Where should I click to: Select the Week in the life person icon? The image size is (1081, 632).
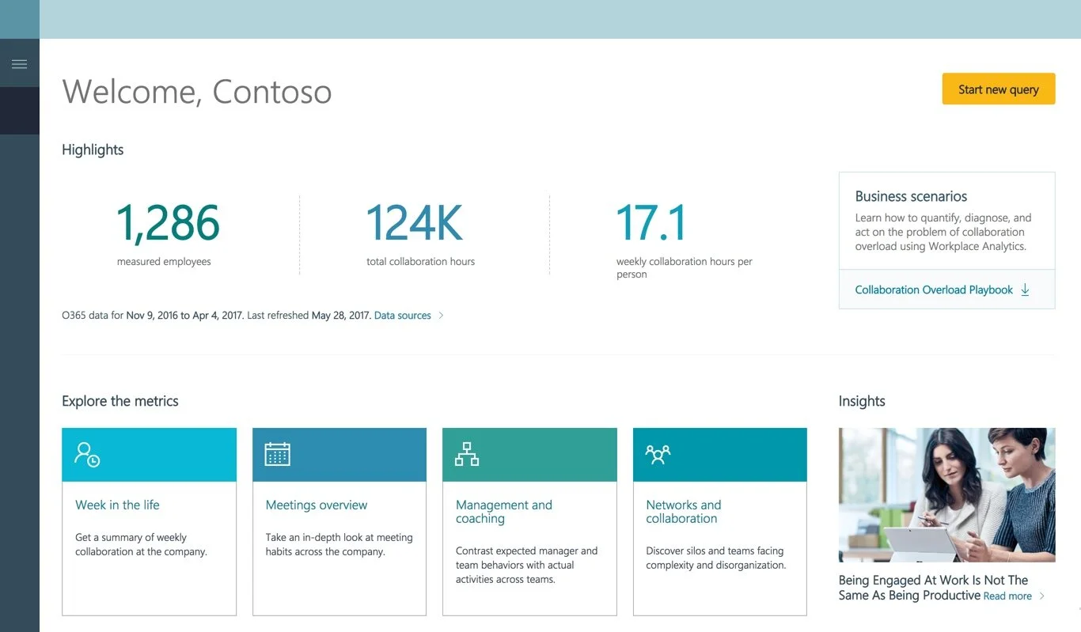(86, 453)
